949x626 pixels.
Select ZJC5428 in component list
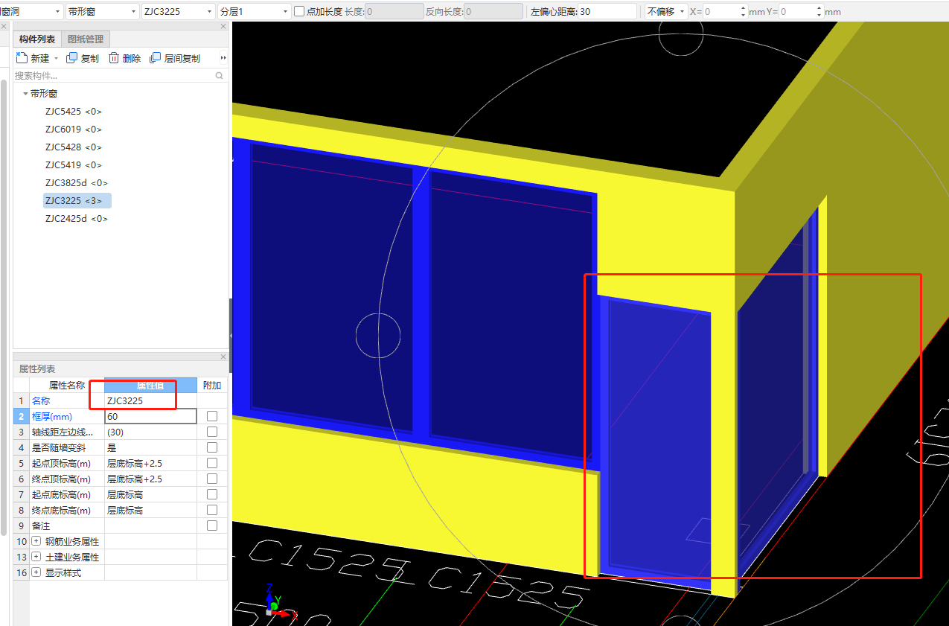[73, 147]
